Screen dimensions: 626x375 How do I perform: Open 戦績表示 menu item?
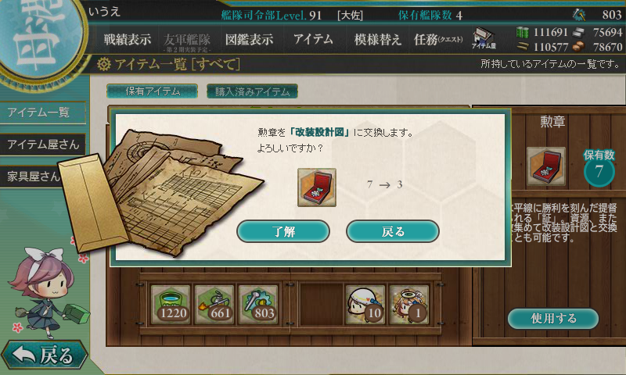(x=128, y=39)
